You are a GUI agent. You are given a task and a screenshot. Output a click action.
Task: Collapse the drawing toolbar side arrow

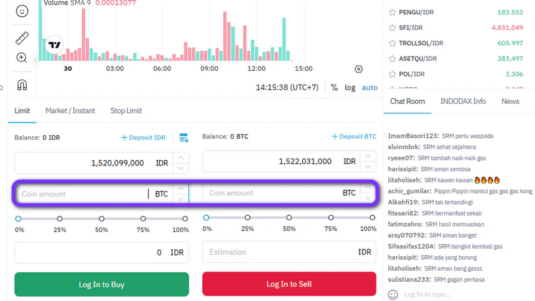coord(35,60)
